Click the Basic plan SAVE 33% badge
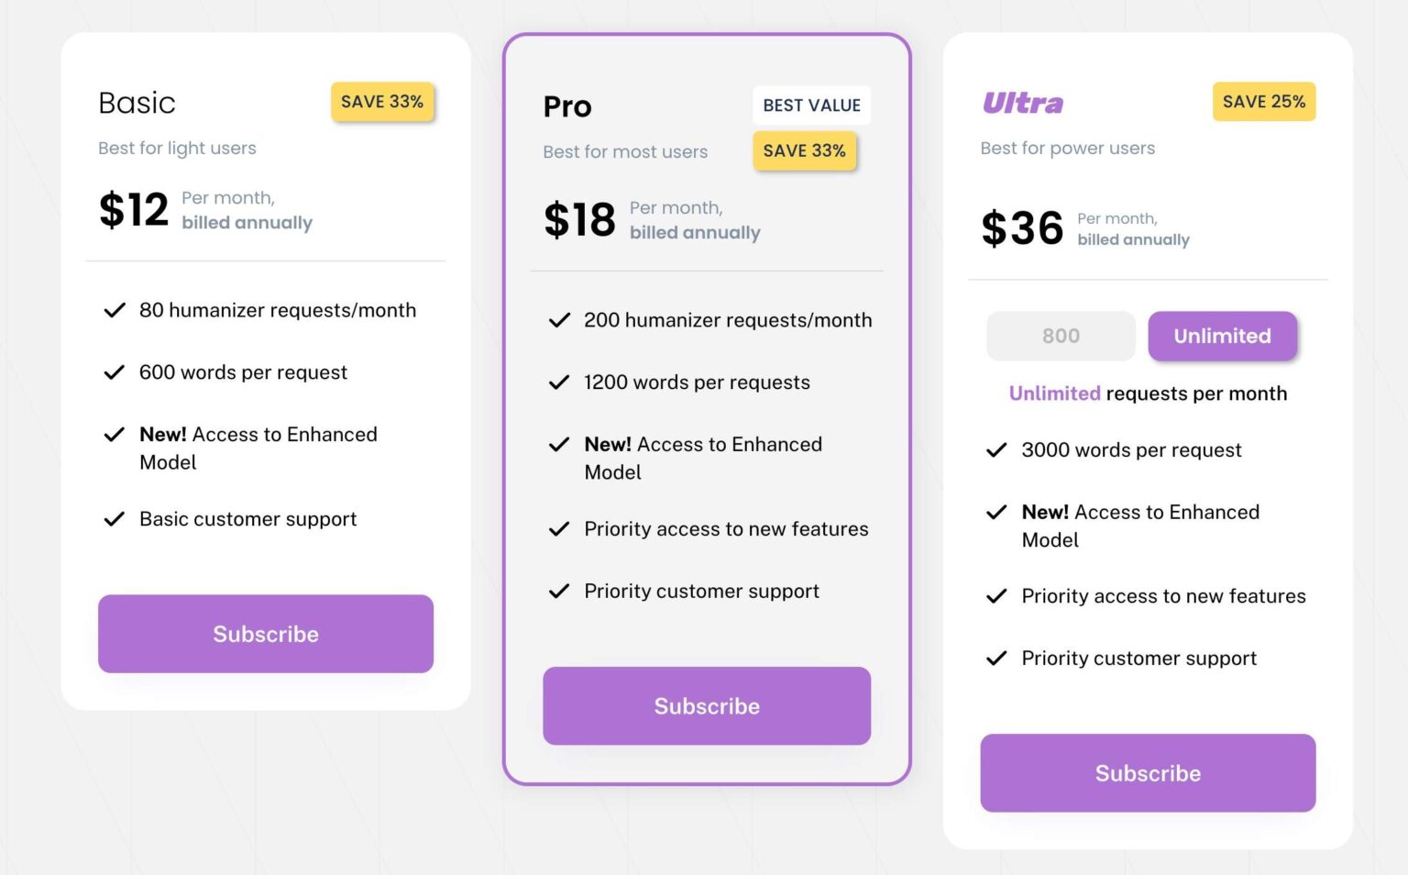This screenshot has height=875, width=1408. 382,102
